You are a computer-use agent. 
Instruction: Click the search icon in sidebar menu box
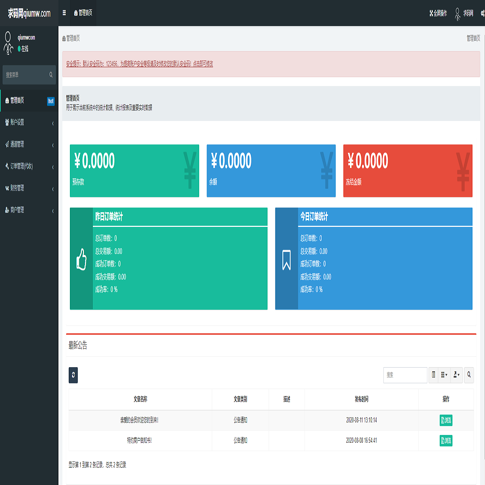(51, 75)
